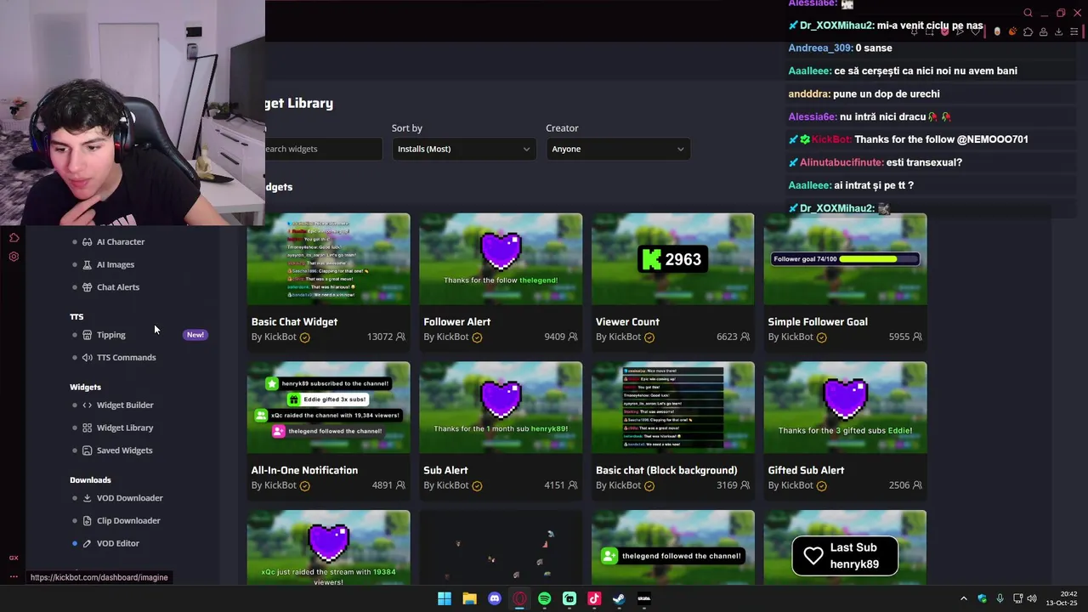The height and width of the screenshot is (612, 1088).
Task: Open sidebar three-dots more menu
Action: click(x=14, y=577)
